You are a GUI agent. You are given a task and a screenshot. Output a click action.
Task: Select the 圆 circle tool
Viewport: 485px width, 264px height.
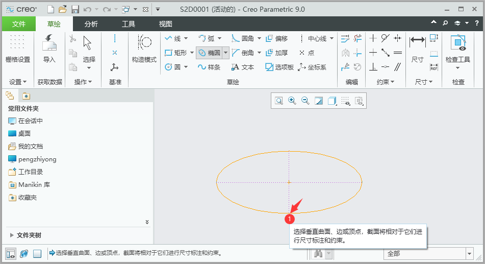coord(172,67)
